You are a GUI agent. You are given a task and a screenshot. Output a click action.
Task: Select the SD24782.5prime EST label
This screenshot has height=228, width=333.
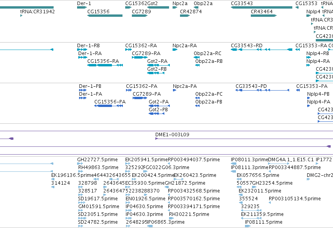click(x=98, y=222)
